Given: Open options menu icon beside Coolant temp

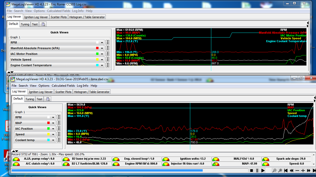Looking at the screenshot, I should [59, 140].
